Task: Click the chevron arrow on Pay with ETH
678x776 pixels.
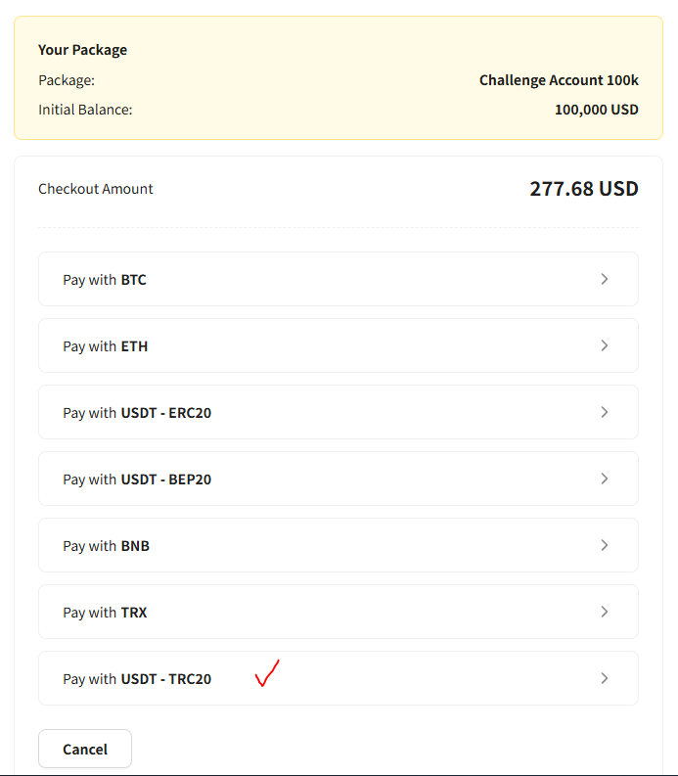Action: [605, 345]
